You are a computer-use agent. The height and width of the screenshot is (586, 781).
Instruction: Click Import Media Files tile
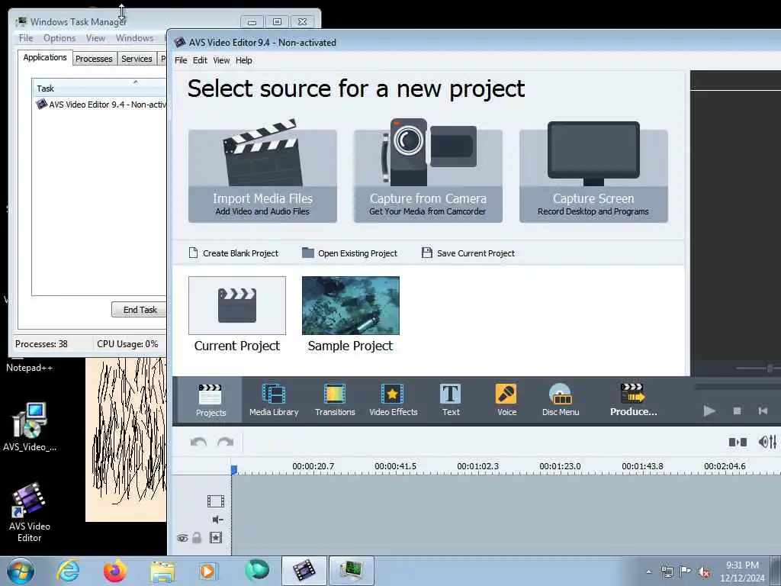262,170
